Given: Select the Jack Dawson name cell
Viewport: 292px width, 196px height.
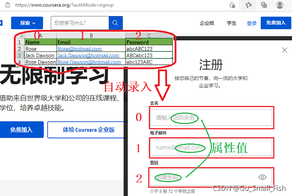Looking at the screenshot, I should (x=40, y=56).
